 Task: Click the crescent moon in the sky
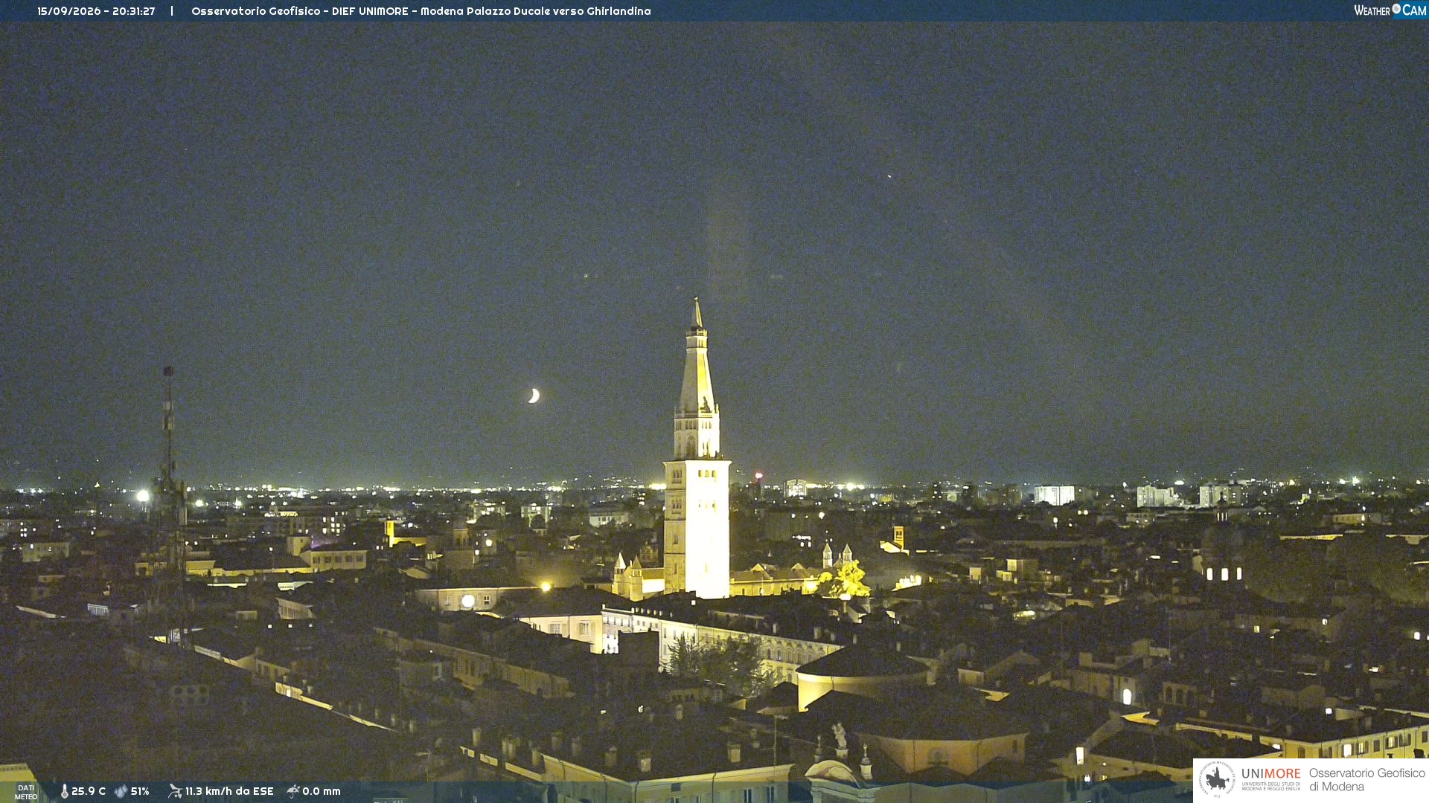(534, 396)
